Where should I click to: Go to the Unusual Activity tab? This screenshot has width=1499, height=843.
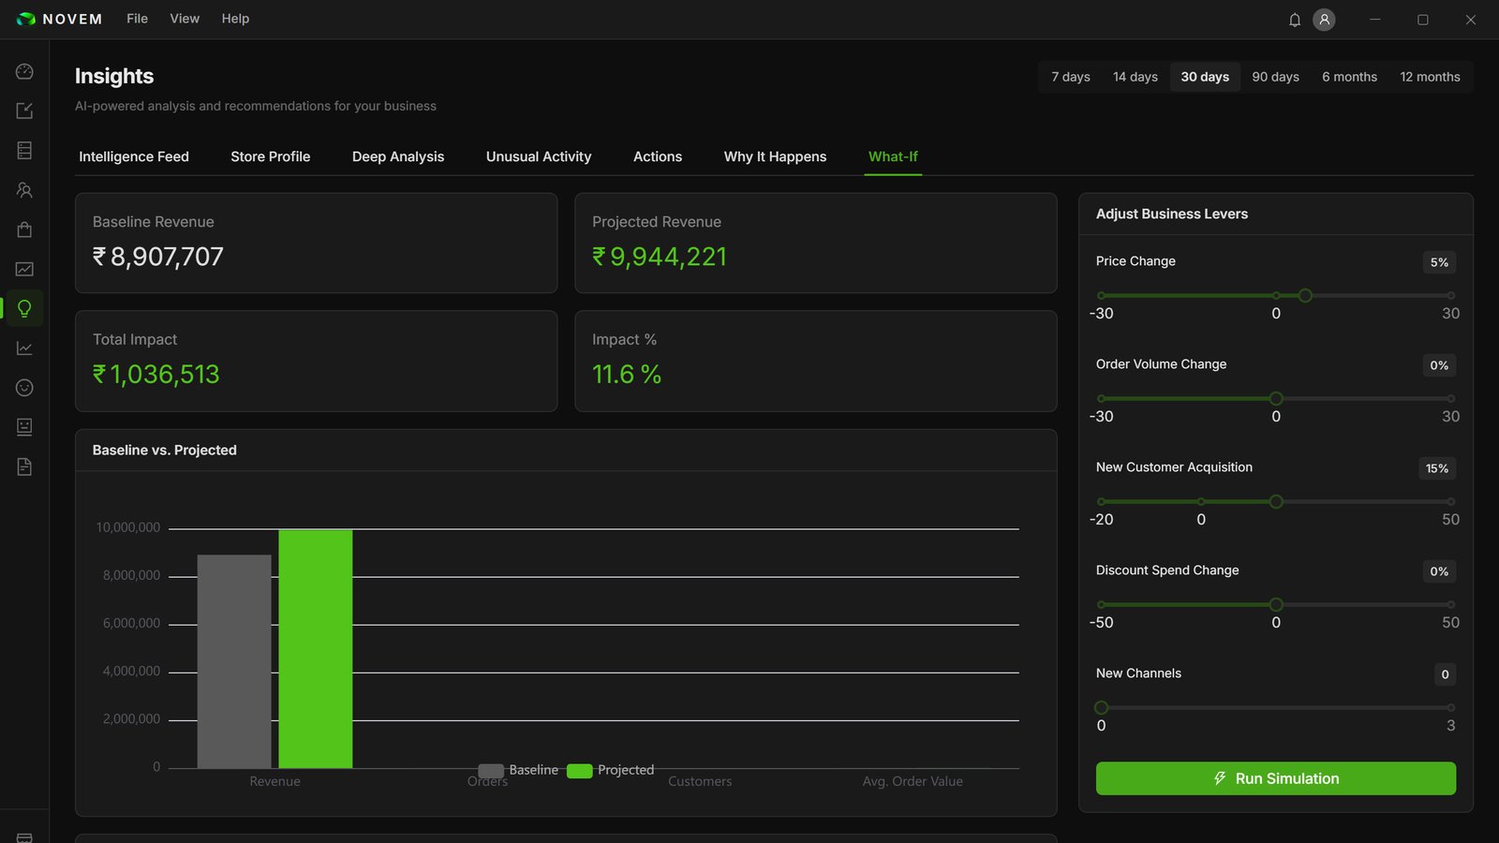pyautogui.click(x=539, y=156)
